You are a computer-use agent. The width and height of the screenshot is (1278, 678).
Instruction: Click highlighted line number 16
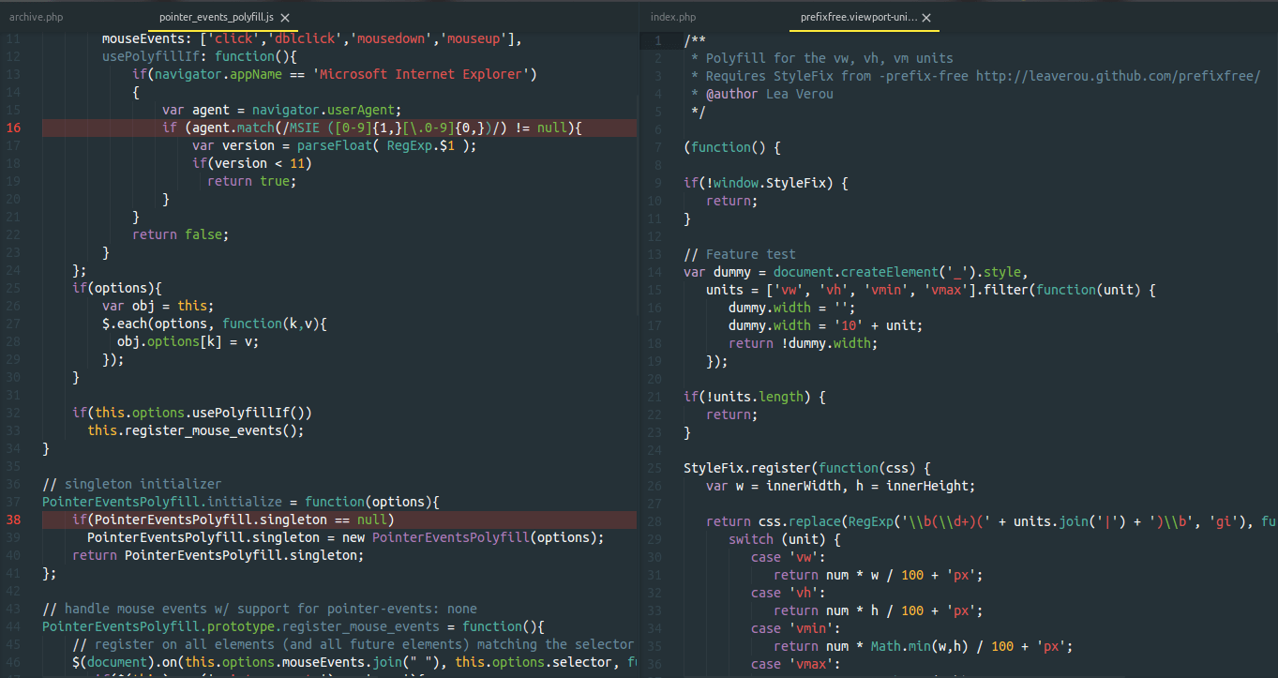pyautogui.click(x=13, y=128)
